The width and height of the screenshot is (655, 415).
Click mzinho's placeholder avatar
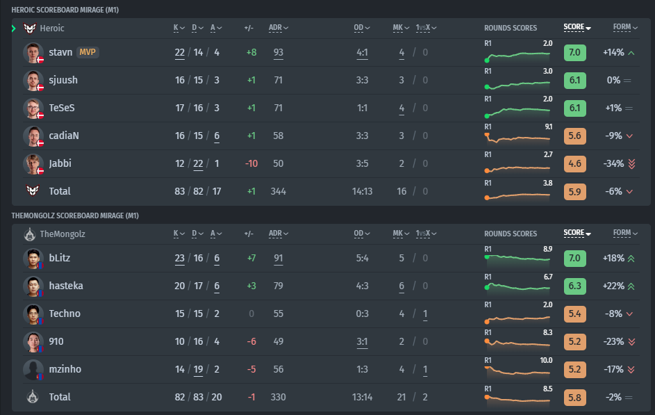[33, 369]
